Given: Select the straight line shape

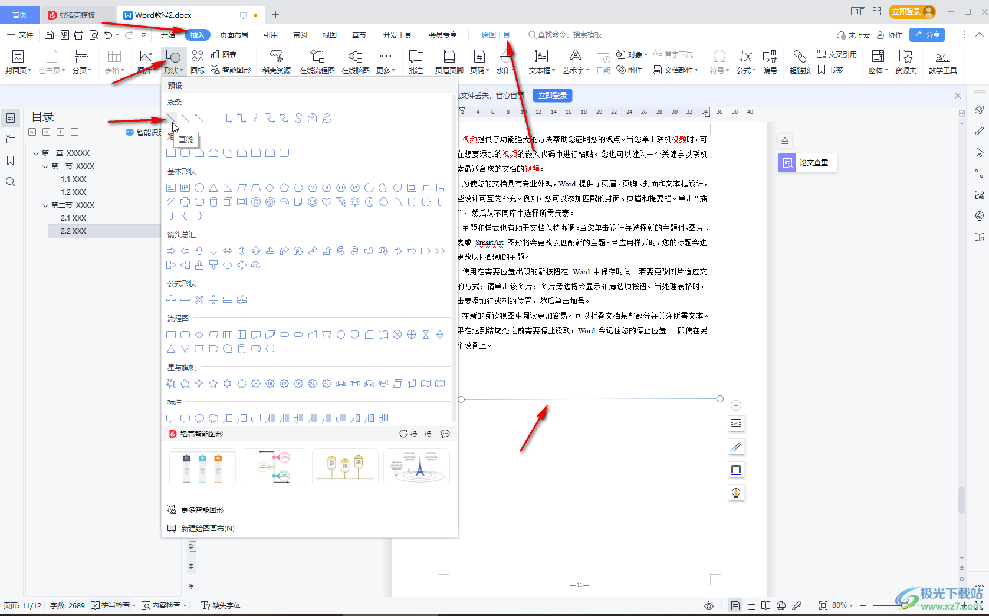Looking at the screenshot, I should point(171,118).
